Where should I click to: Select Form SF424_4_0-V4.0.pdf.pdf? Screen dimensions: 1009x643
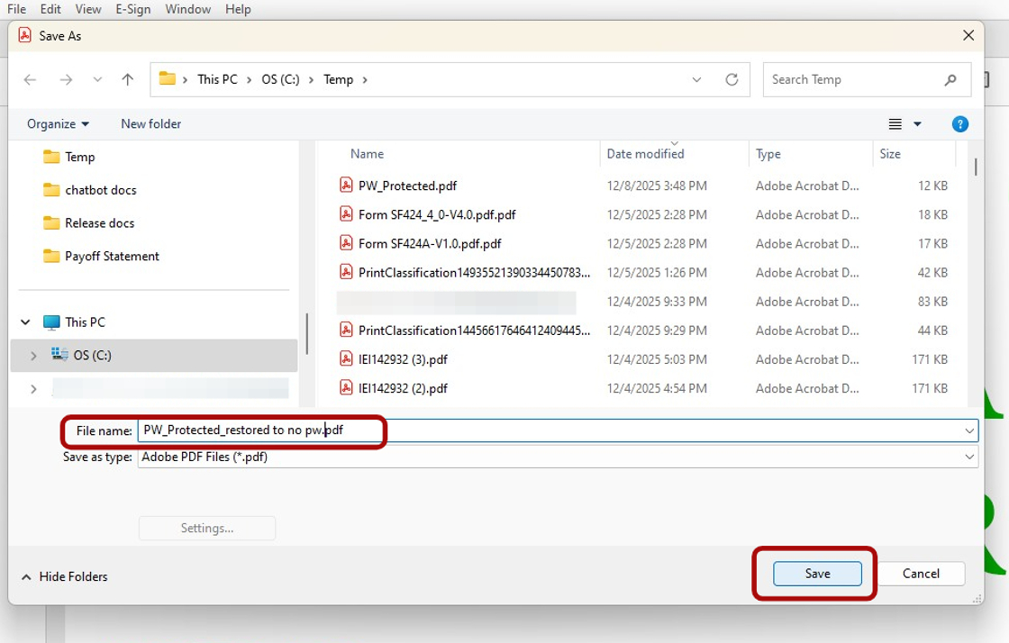[437, 214]
